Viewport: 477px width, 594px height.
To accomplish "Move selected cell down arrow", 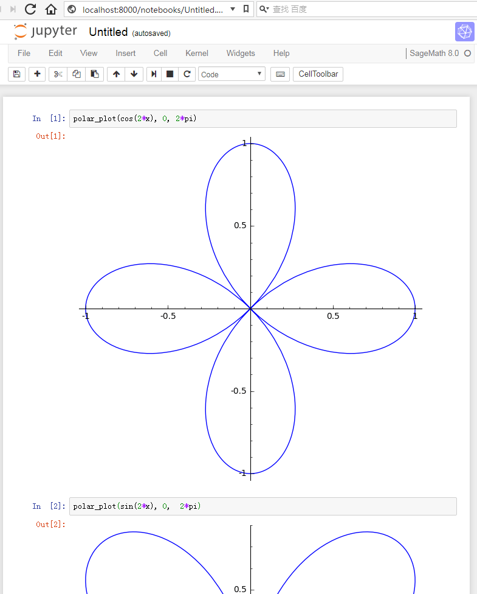I will tap(134, 74).
